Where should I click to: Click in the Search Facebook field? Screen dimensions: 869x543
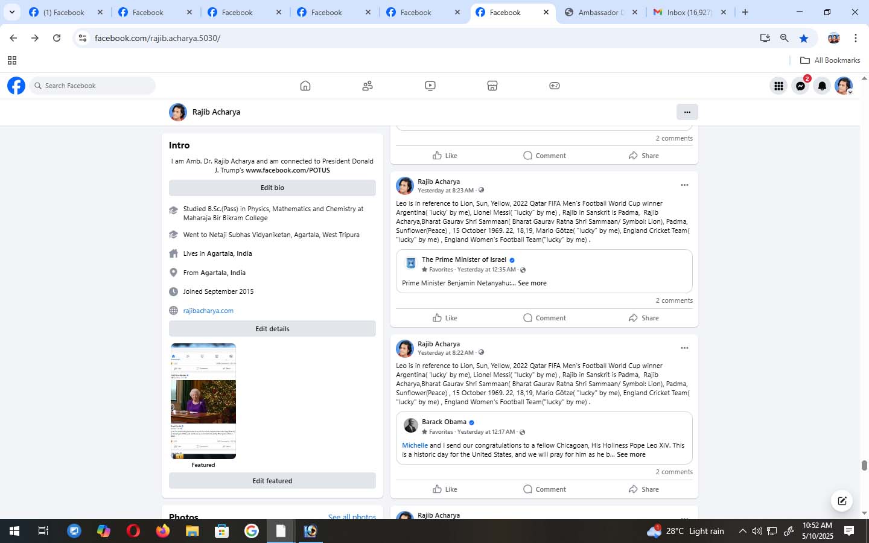[92, 86]
